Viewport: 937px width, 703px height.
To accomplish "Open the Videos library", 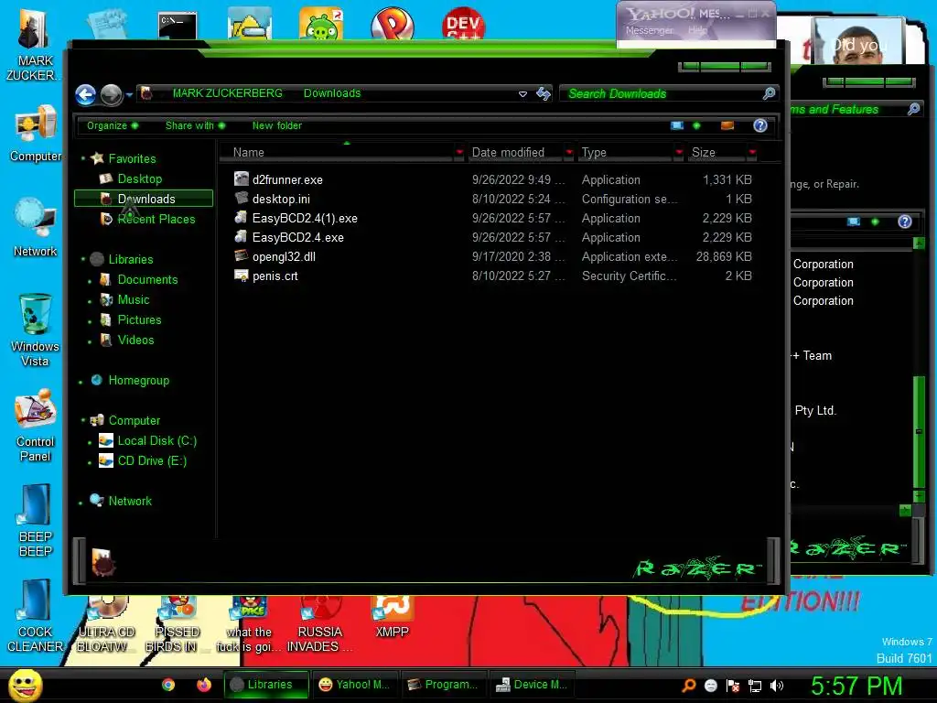I will [135, 341].
